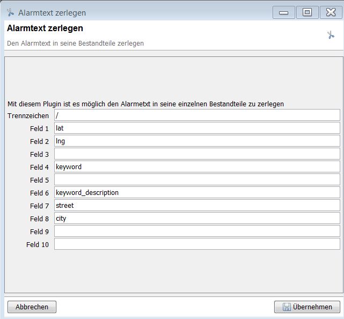344x319 pixels.
Task: Click the scissors icon in title bar
Action: pos(10,12)
